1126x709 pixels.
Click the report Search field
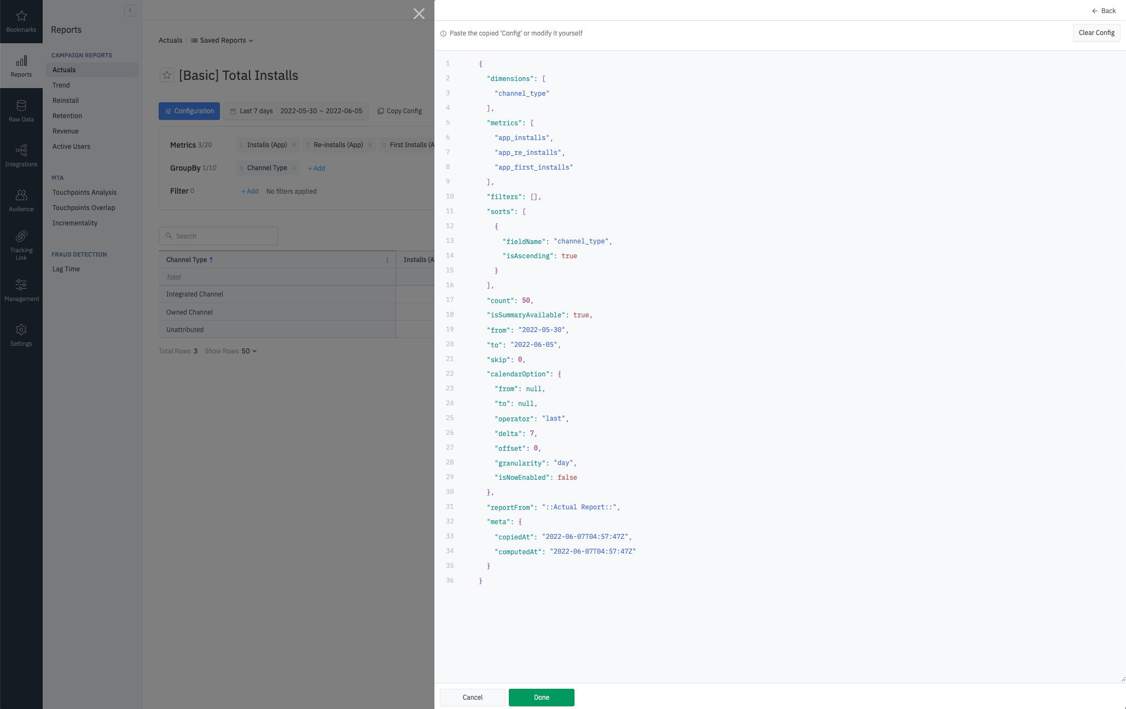coord(218,236)
